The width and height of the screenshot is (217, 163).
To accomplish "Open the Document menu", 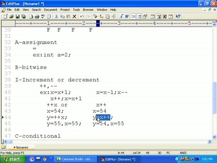I will [x=51, y=10].
